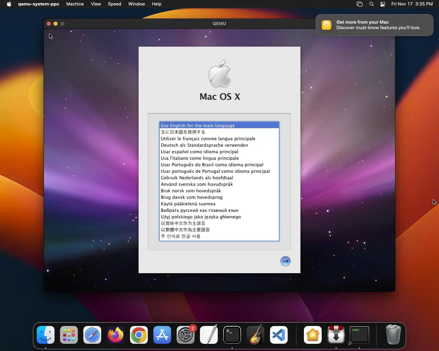439x351 pixels.
Task: Pick Usar português de Portugal como idioma principal
Action: click(219, 171)
